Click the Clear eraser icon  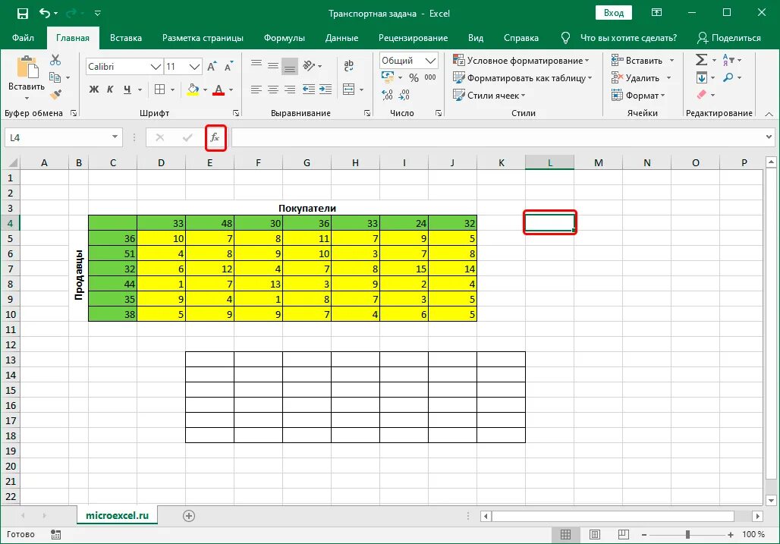click(x=701, y=95)
